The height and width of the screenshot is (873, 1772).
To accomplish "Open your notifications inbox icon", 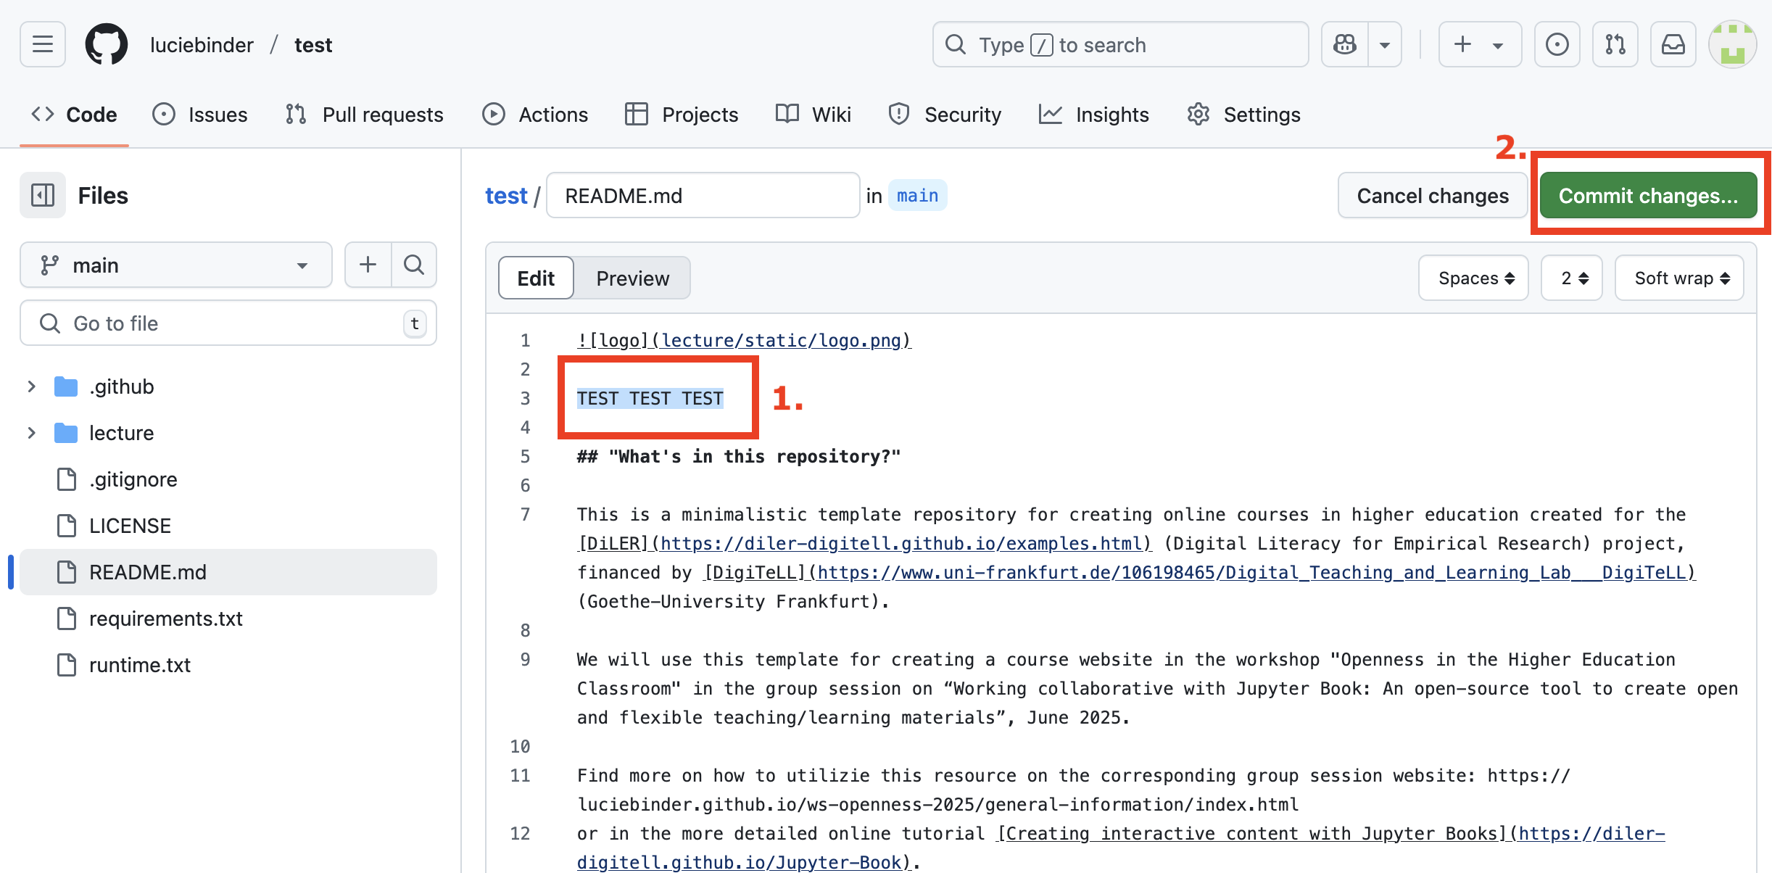I will pyautogui.click(x=1673, y=44).
